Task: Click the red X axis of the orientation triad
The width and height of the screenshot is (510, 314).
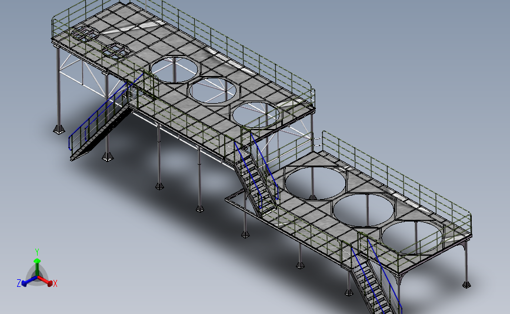Action: tap(45, 280)
